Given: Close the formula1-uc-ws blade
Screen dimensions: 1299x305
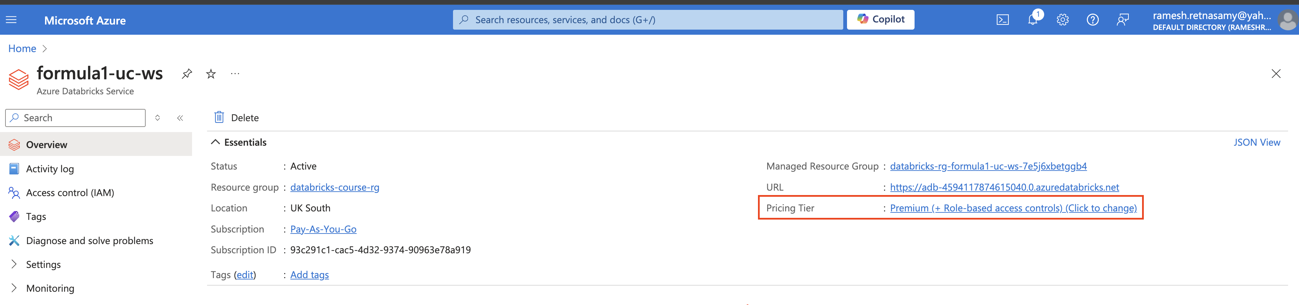Looking at the screenshot, I should pos(1276,74).
